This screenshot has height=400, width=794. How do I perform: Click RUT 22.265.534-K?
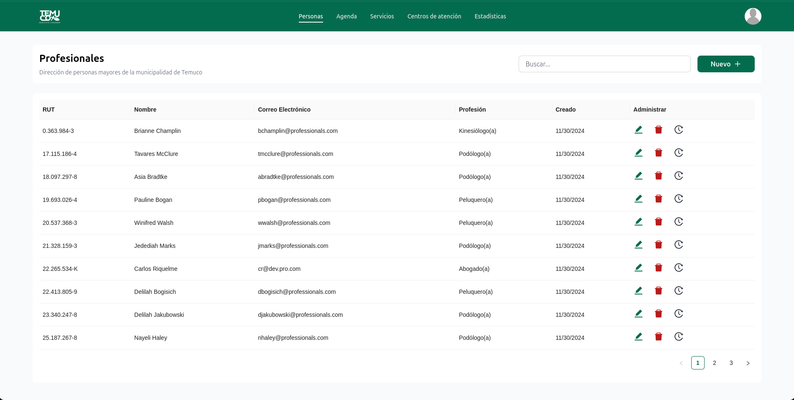[x=60, y=269]
